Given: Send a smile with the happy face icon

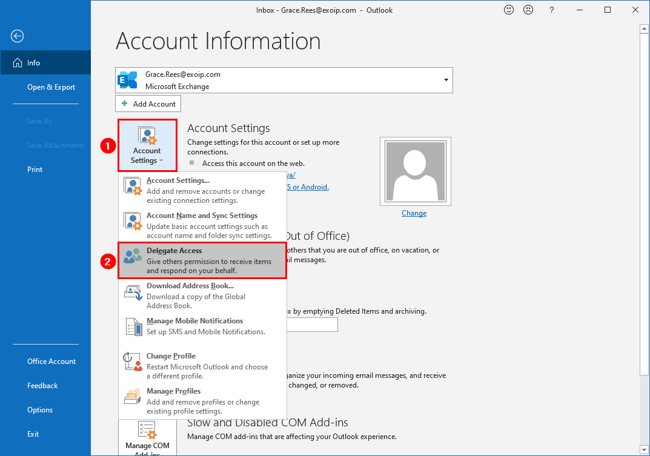Looking at the screenshot, I should [x=509, y=10].
